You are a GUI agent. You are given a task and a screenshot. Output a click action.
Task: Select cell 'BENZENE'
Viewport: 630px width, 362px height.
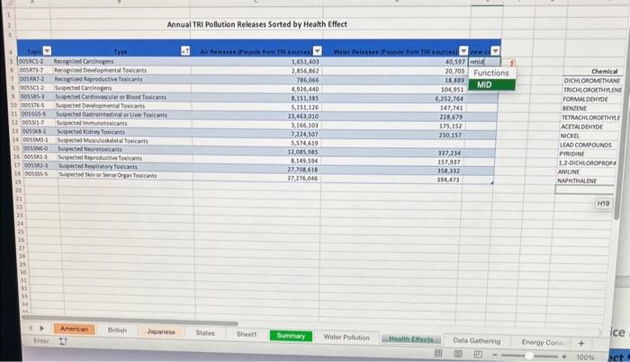(574, 108)
